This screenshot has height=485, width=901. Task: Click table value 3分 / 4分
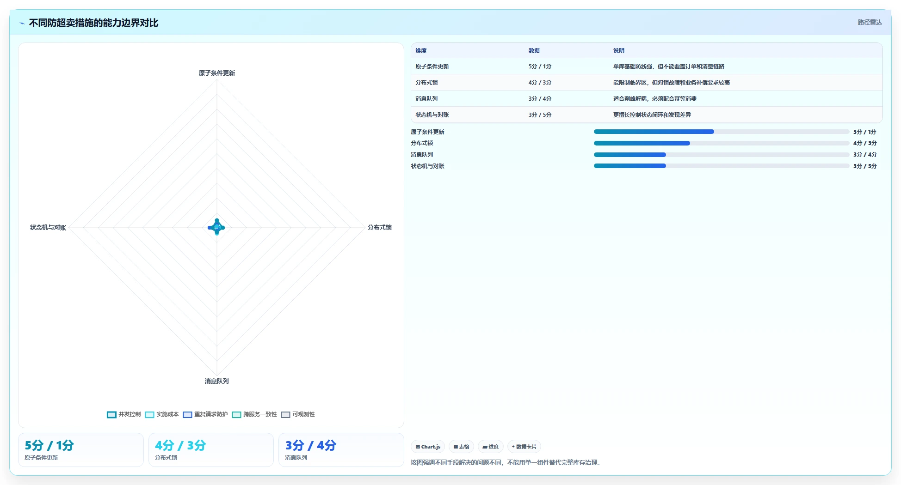[540, 99]
